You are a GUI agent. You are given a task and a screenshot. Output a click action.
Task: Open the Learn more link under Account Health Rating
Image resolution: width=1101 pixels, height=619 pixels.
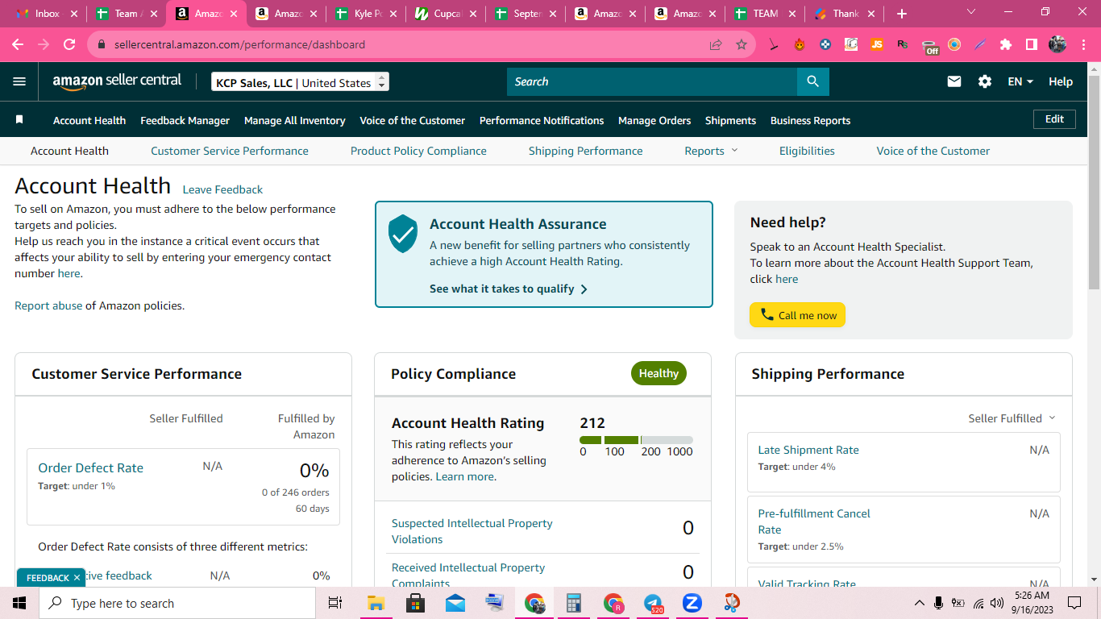tap(464, 476)
